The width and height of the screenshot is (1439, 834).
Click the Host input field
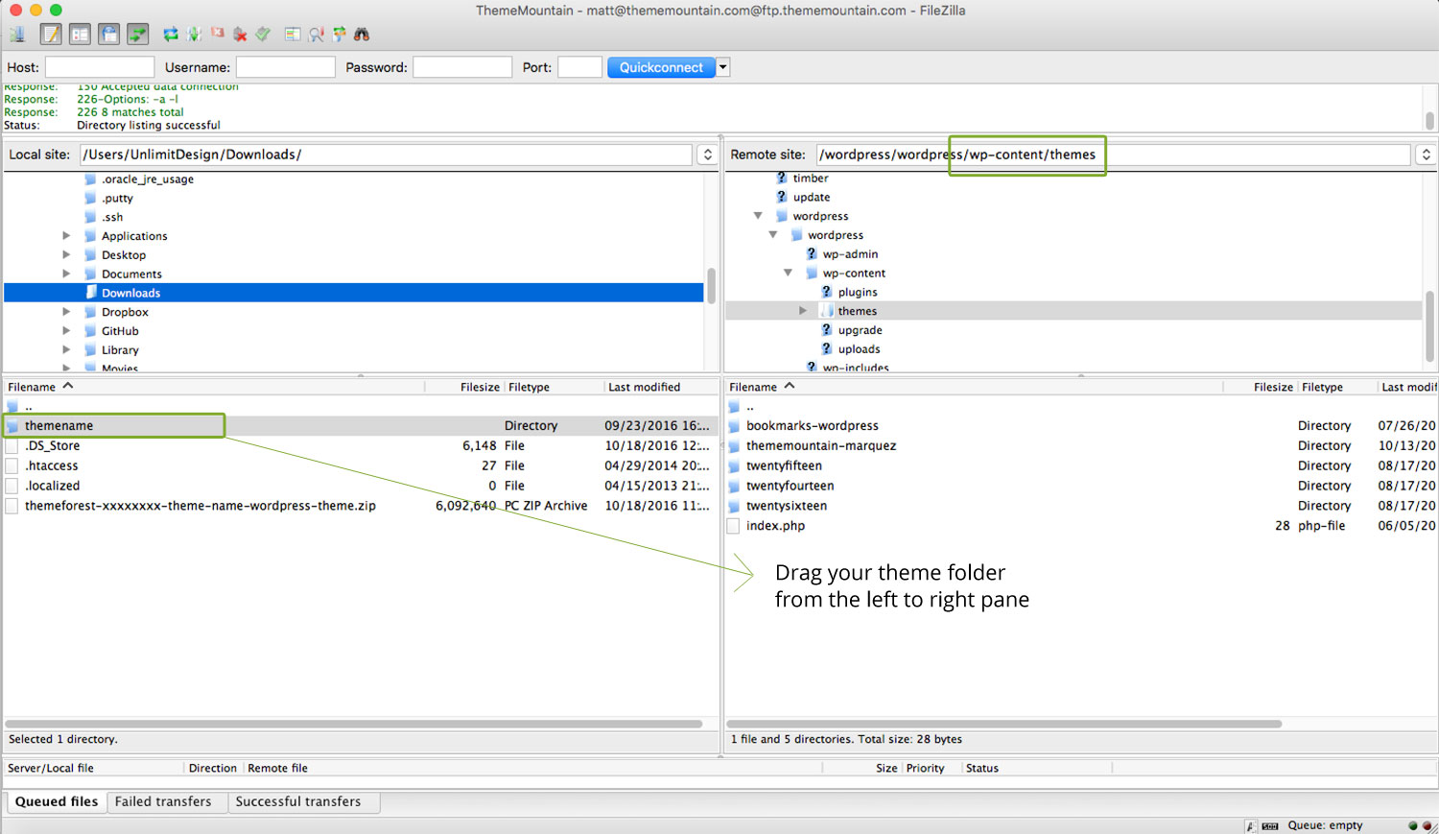pos(100,67)
